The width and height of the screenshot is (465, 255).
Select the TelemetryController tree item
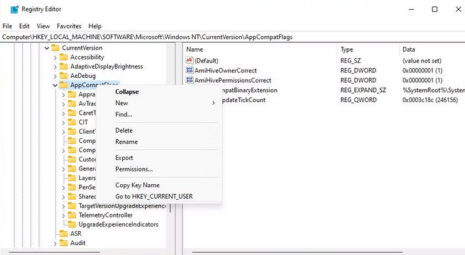tap(106, 215)
